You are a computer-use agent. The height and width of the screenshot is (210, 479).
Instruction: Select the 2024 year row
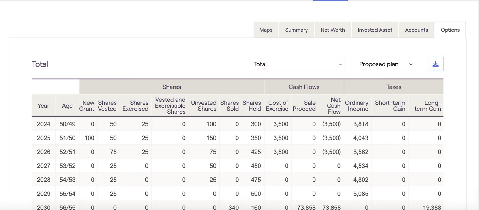(43, 124)
